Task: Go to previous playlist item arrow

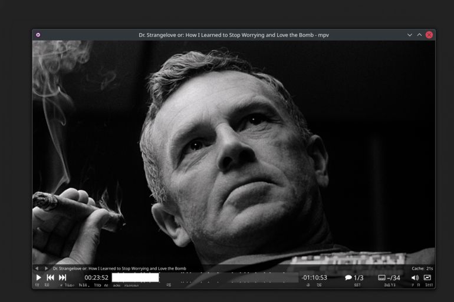Action: click(37, 268)
